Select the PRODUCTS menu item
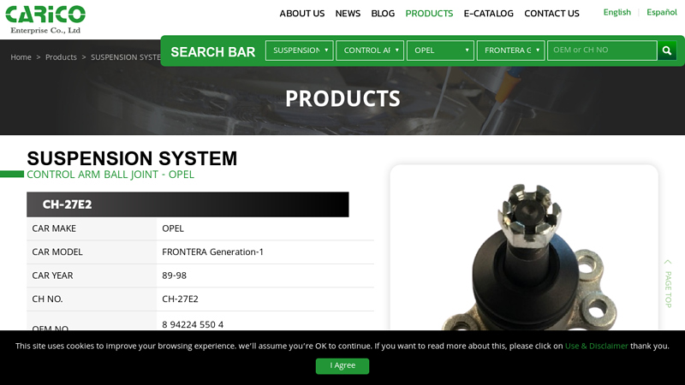Image resolution: width=685 pixels, height=385 pixels. pos(429,14)
